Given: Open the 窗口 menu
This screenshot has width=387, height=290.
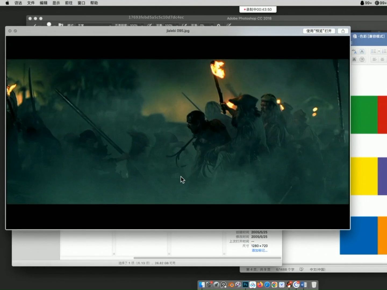Looking at the screenshot, I should click(x=81, y=3).
